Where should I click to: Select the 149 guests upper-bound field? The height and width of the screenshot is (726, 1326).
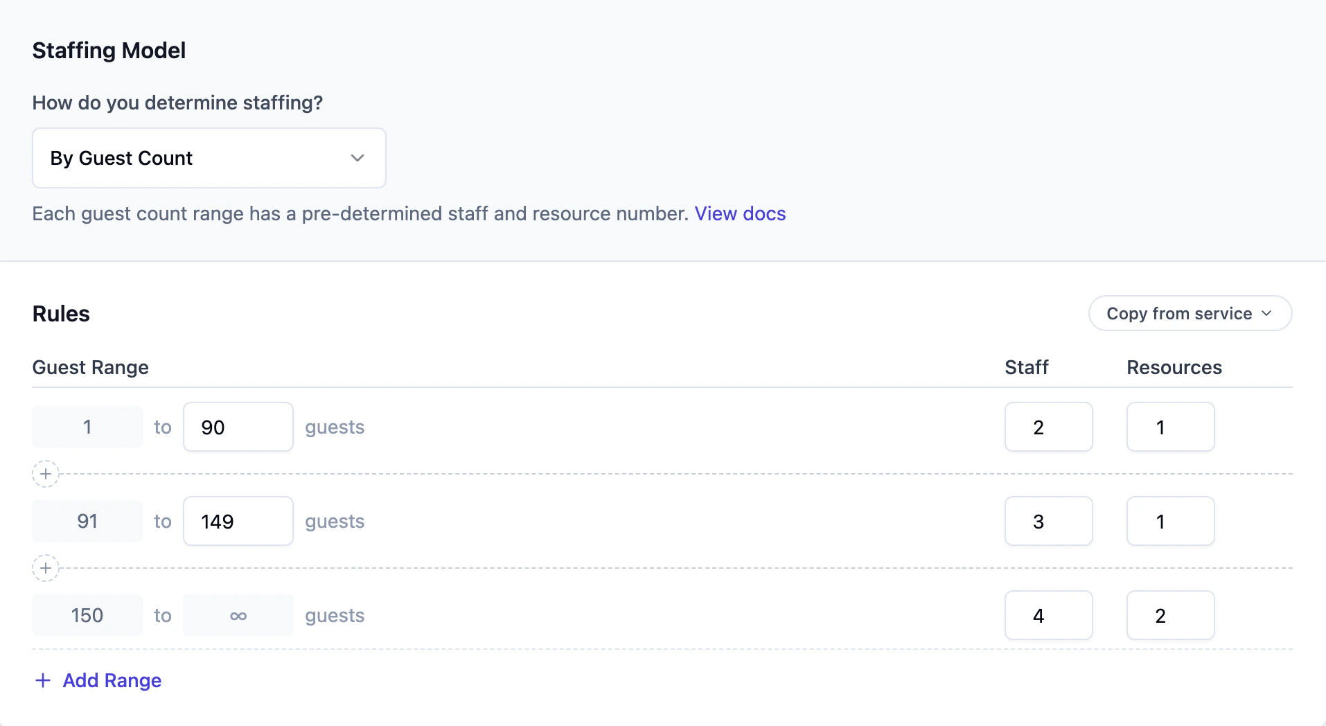pos(238,521)
